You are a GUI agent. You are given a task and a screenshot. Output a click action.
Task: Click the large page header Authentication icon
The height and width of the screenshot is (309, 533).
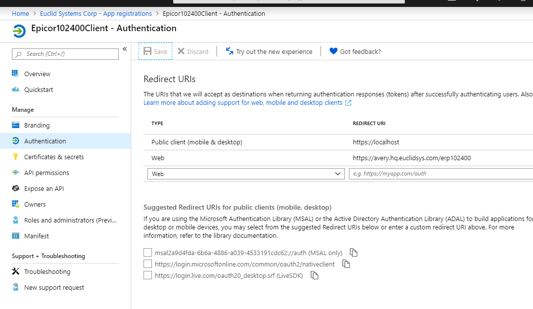[x=19, y=31]
